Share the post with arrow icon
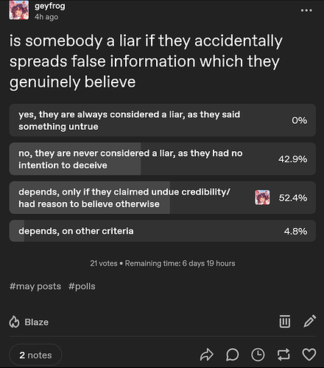 point(207,355)
